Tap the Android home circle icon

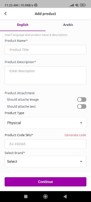(x=45, y=196)
